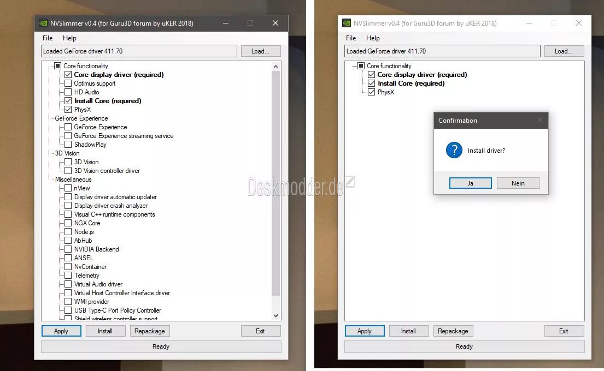
Task: Tick the Telemetry checkbox
Action: click(68, 276)
